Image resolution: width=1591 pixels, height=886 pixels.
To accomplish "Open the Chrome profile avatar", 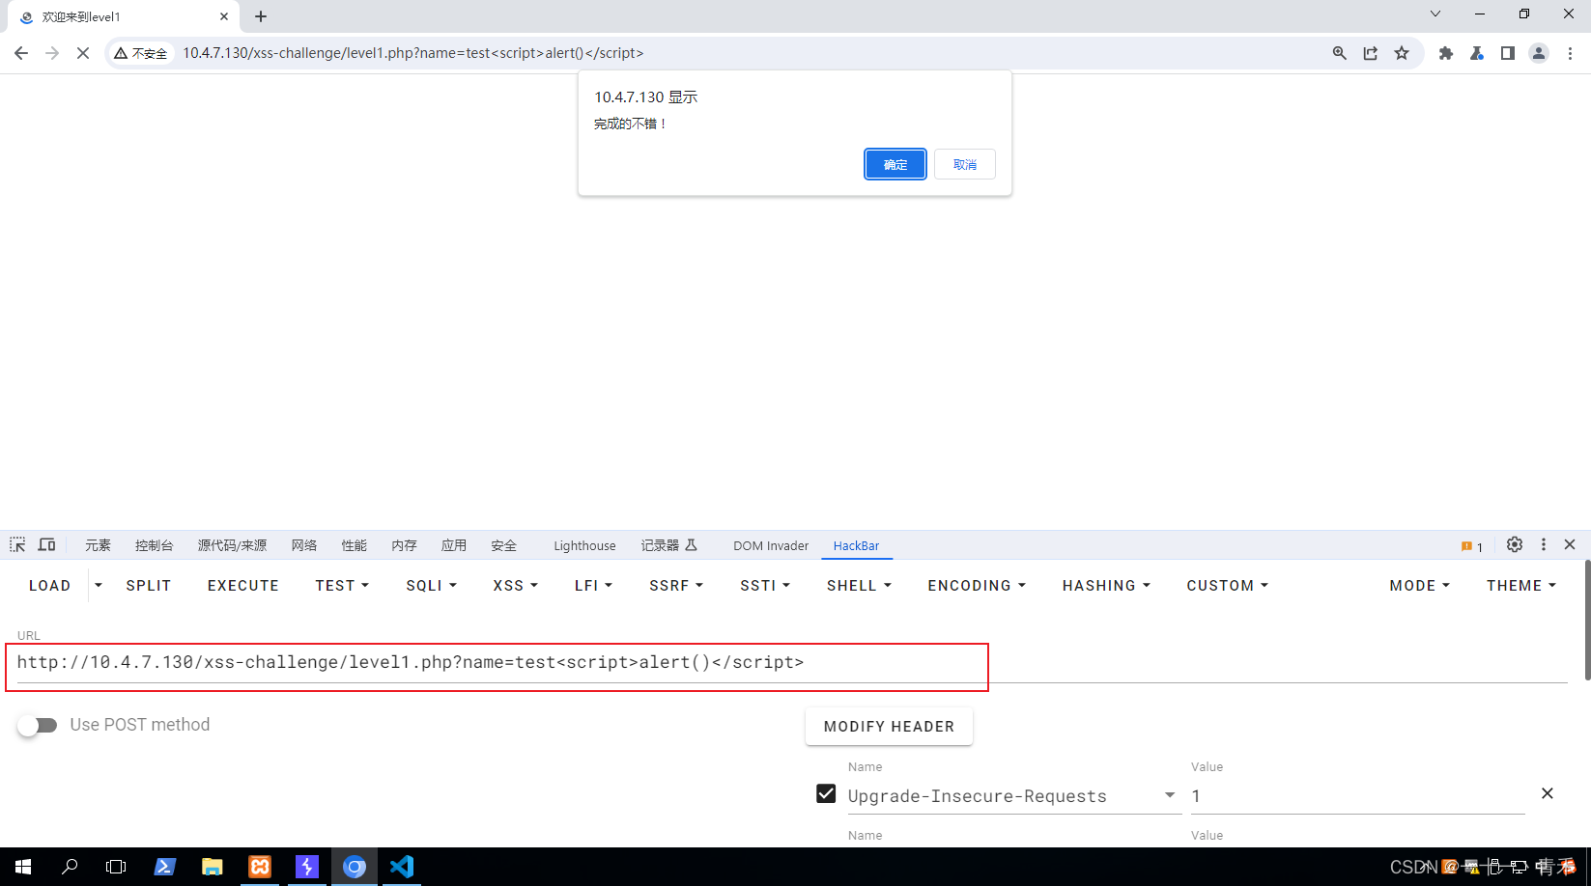I will coord(1539,53).
